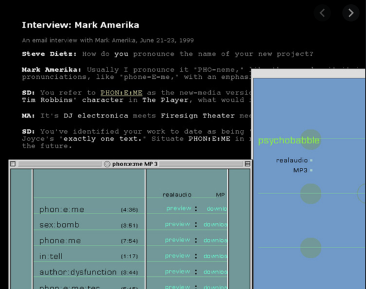
Task: Click the circle behind psychobabble title
Action: pyautogui.click(x=310, y=140)
